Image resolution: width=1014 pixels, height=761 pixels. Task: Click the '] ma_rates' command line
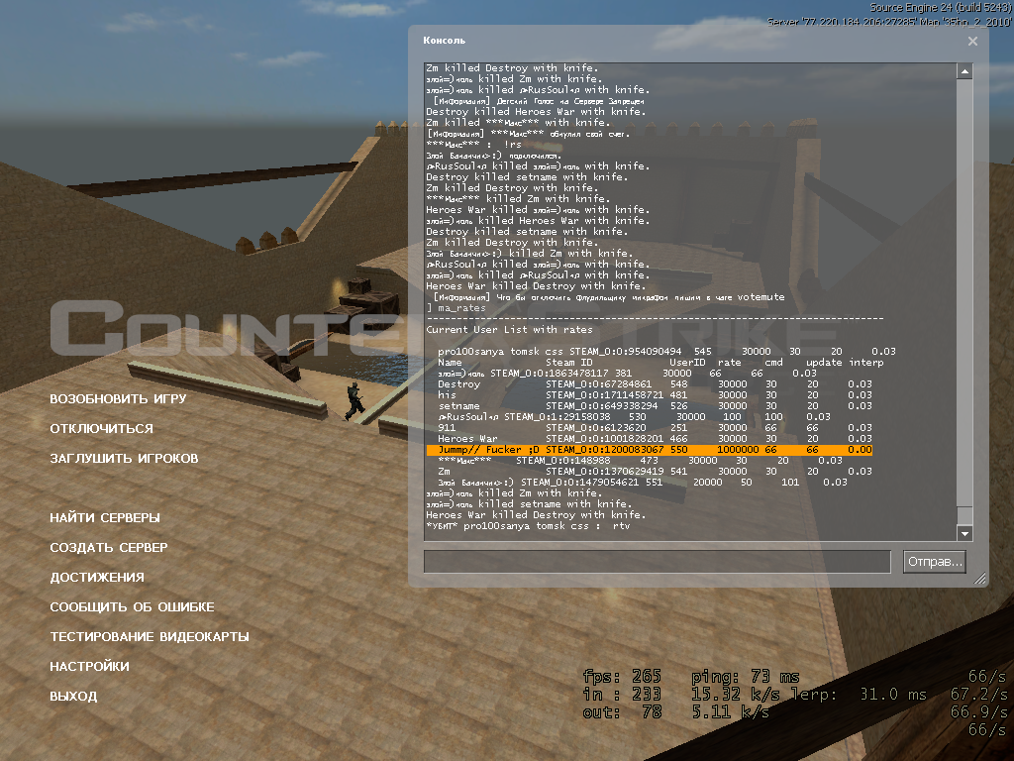(456, 308)
